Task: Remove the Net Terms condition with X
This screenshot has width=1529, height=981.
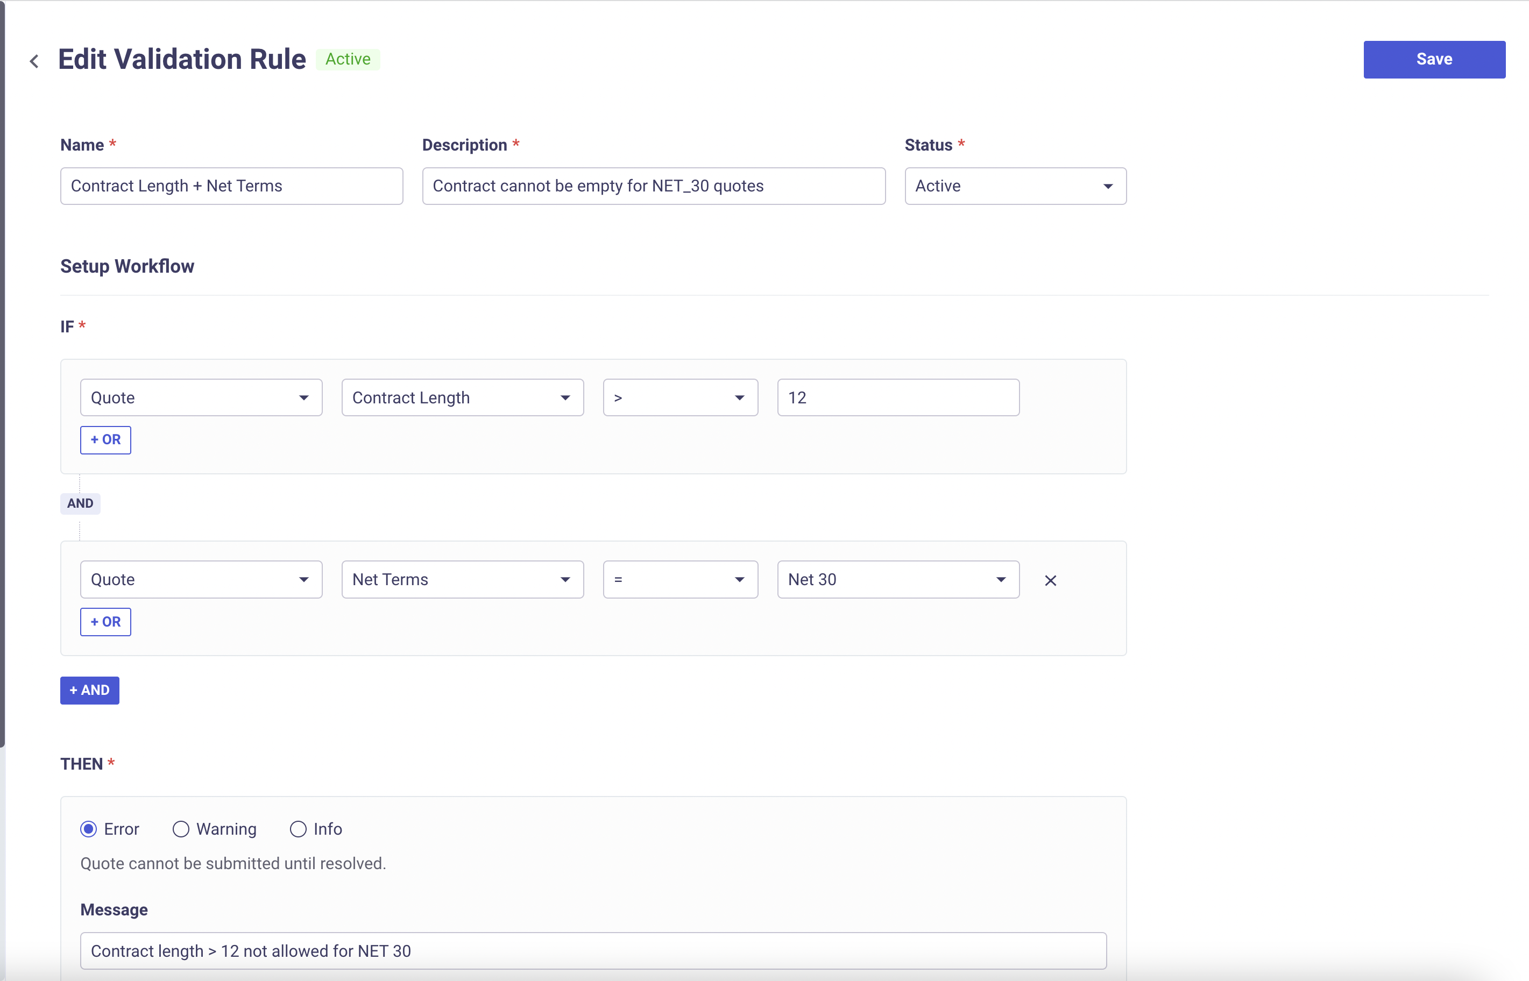Action: click(x=1051, y=580)
